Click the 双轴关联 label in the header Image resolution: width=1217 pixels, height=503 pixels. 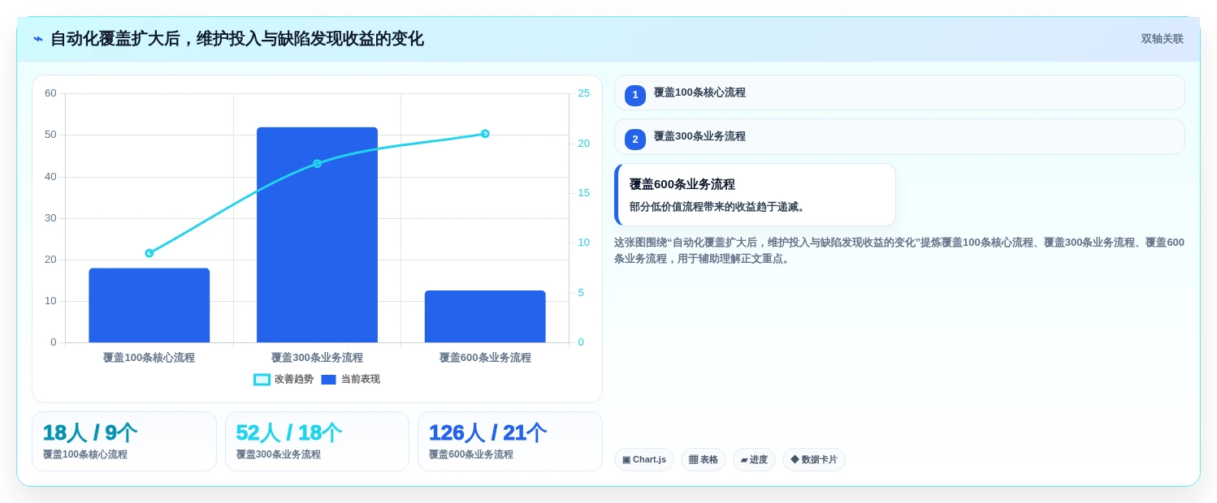tap(1162, 39)
